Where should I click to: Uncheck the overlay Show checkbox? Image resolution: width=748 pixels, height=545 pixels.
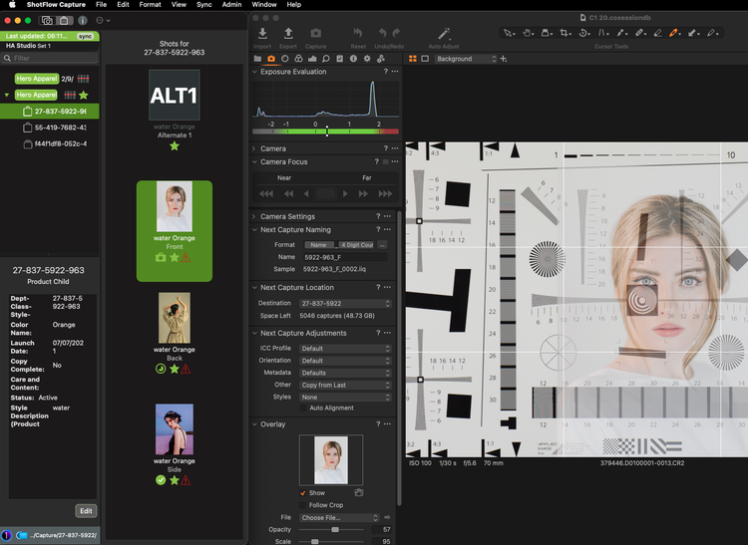303,493
